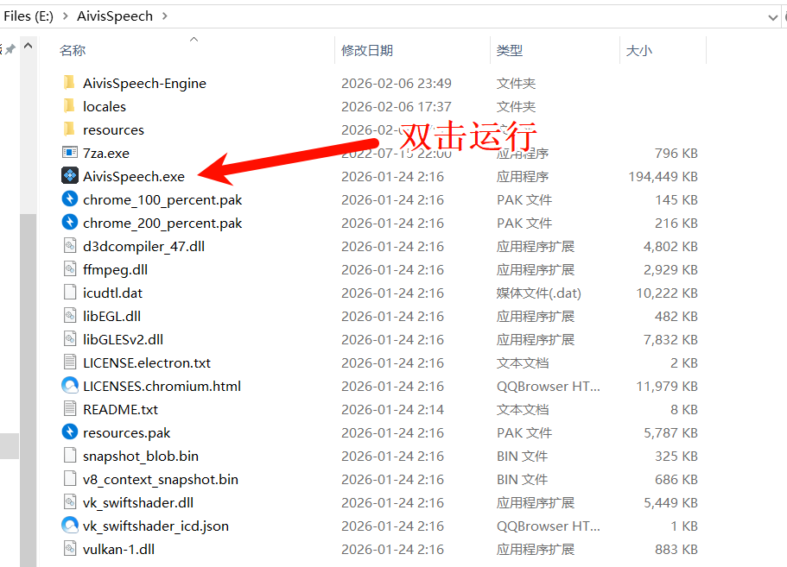Image resolution: width=787 pixels, height=567 pixels.
Task: Select the libGLESv2.dll file icon
Action: coord(70,339)
